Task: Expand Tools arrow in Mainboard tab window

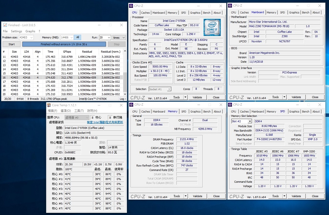Action: point(284,97)
